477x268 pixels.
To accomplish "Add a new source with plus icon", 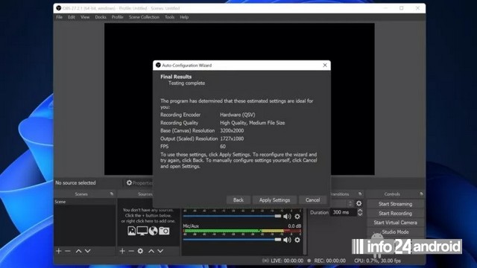I will point(122,251).
